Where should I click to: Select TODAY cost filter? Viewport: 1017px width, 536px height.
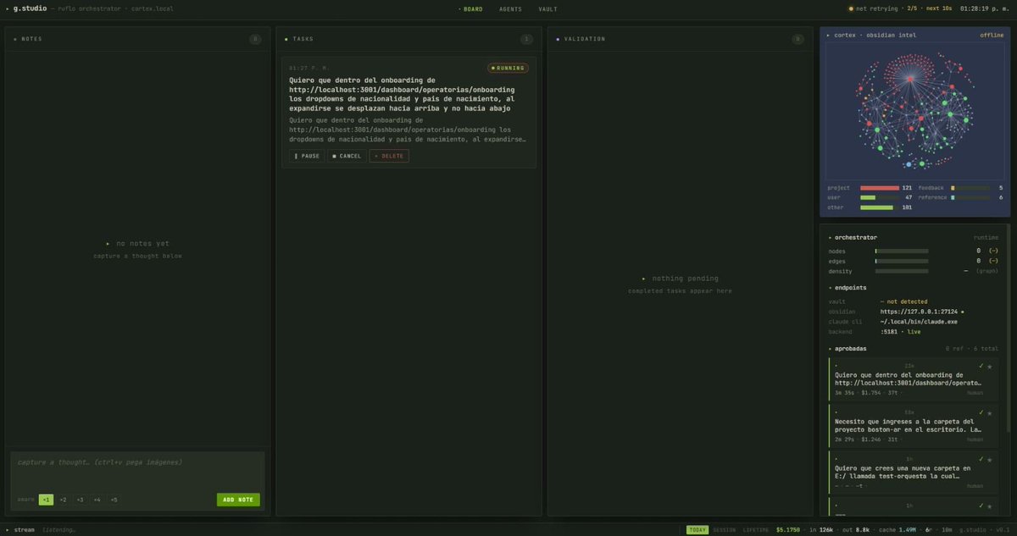coord(697,530)
